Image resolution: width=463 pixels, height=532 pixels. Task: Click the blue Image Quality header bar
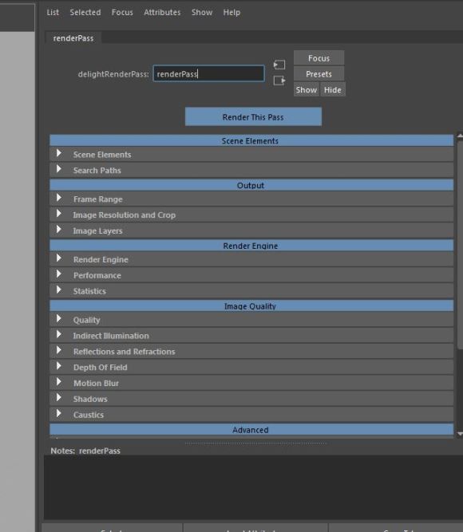tap(251, 305)
